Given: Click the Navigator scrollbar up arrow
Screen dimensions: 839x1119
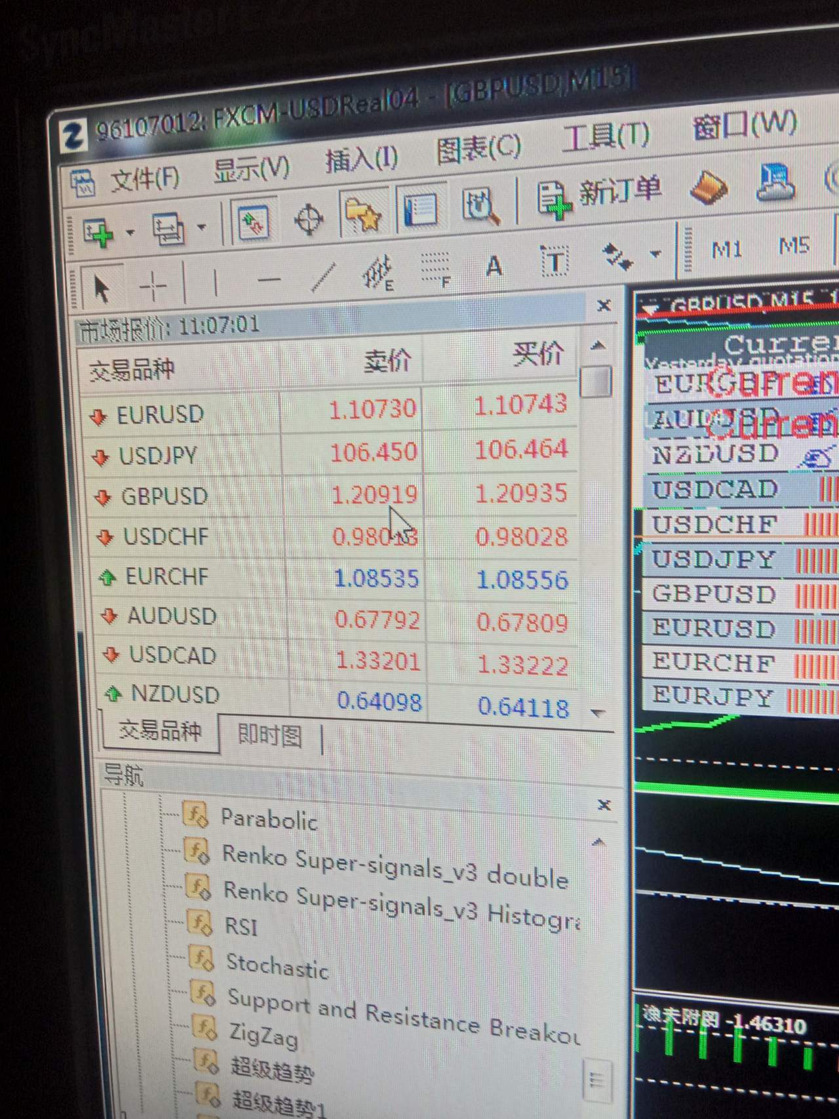Looking at the screenshot, I should tap(598, 842).
